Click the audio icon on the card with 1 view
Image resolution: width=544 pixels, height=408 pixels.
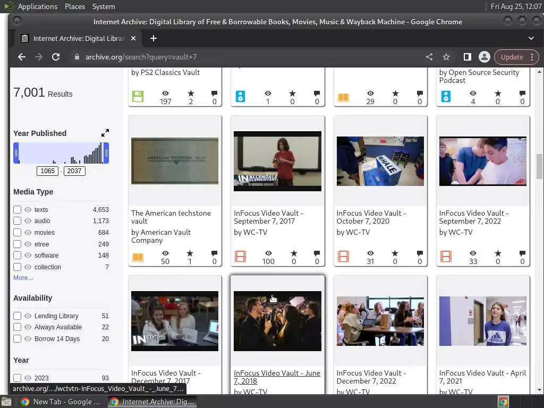(x=241, y=97)
